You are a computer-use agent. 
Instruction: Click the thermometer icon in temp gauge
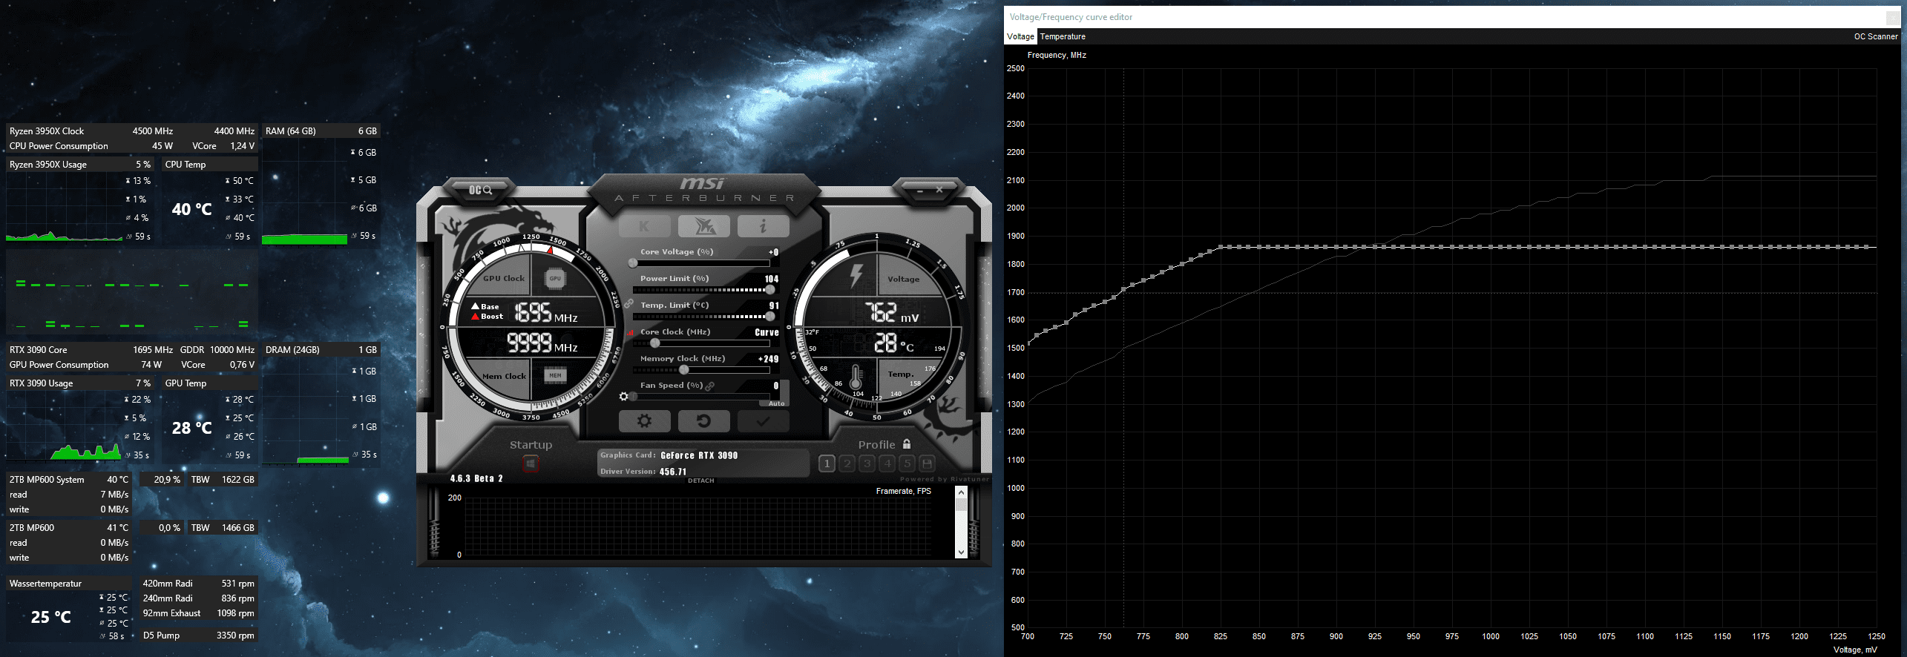[856, 376]
